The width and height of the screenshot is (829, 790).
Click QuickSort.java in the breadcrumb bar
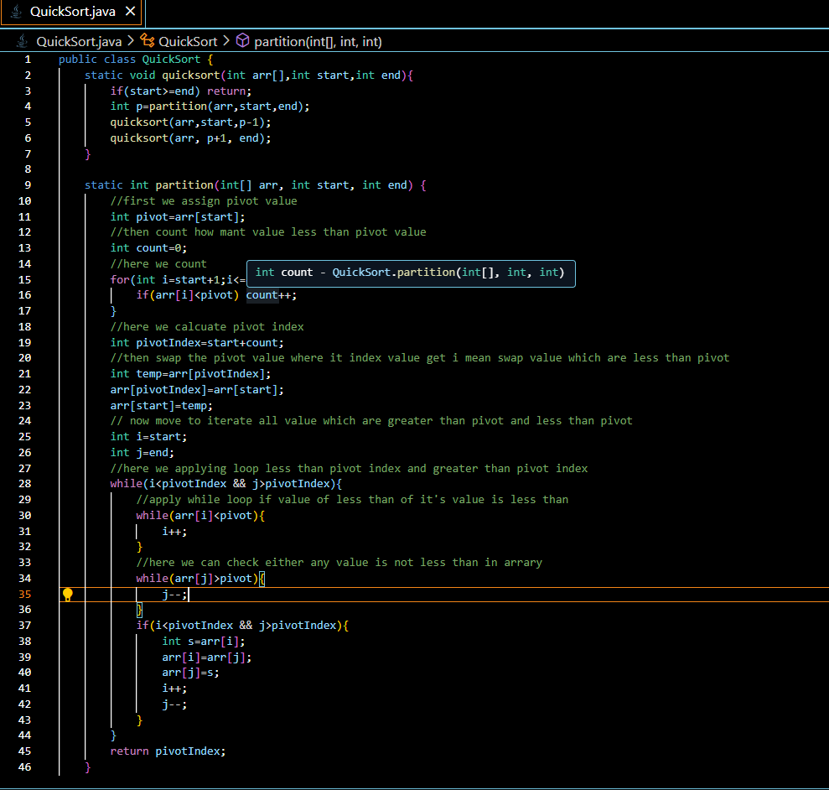coord(79,41)
